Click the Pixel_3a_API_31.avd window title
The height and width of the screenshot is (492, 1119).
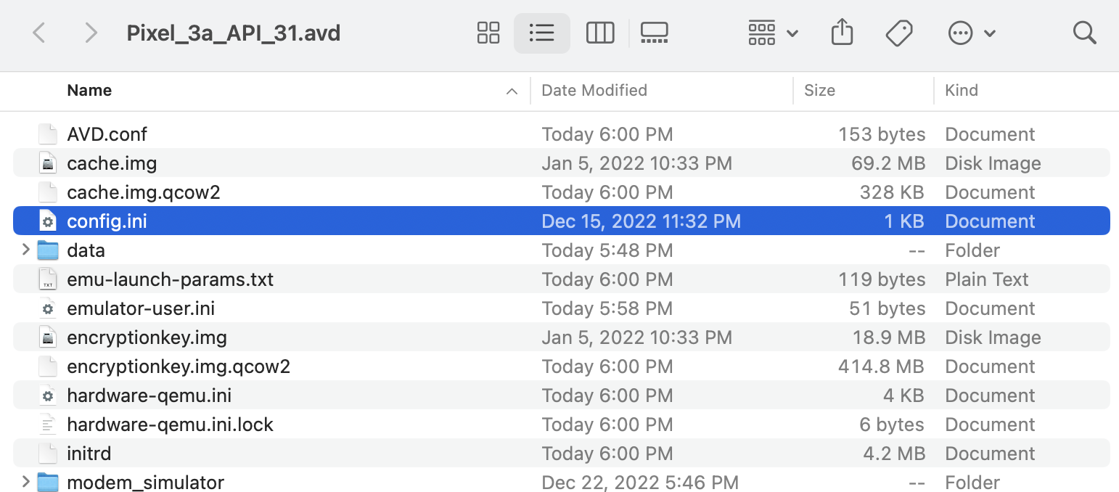(x=233, y=33)
